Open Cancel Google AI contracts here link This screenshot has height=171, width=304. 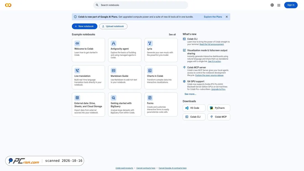(172, 168)
